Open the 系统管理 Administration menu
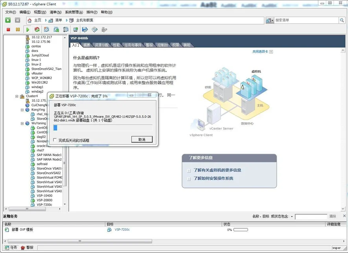The width and height of the screenshot is (348, 253). (x=74, y=12)
